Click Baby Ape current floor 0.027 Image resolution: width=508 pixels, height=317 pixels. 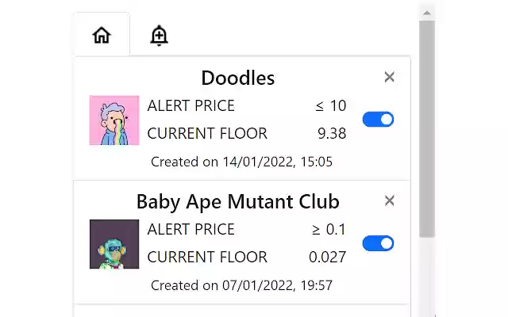point(327,257)
